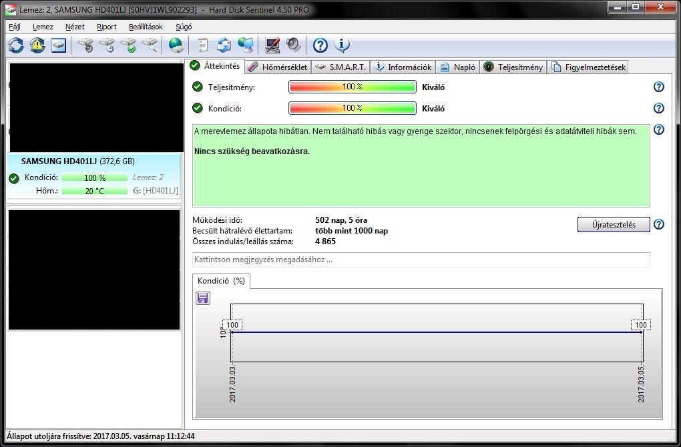Click the right 100 data label on graph

(641, 325)
